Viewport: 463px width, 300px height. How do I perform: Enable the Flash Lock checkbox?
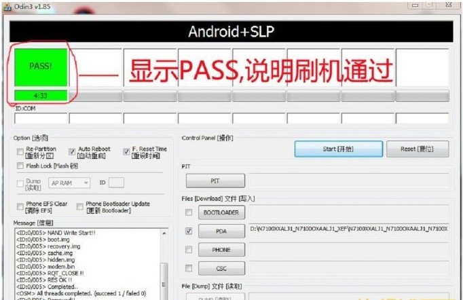click(20, 166)
